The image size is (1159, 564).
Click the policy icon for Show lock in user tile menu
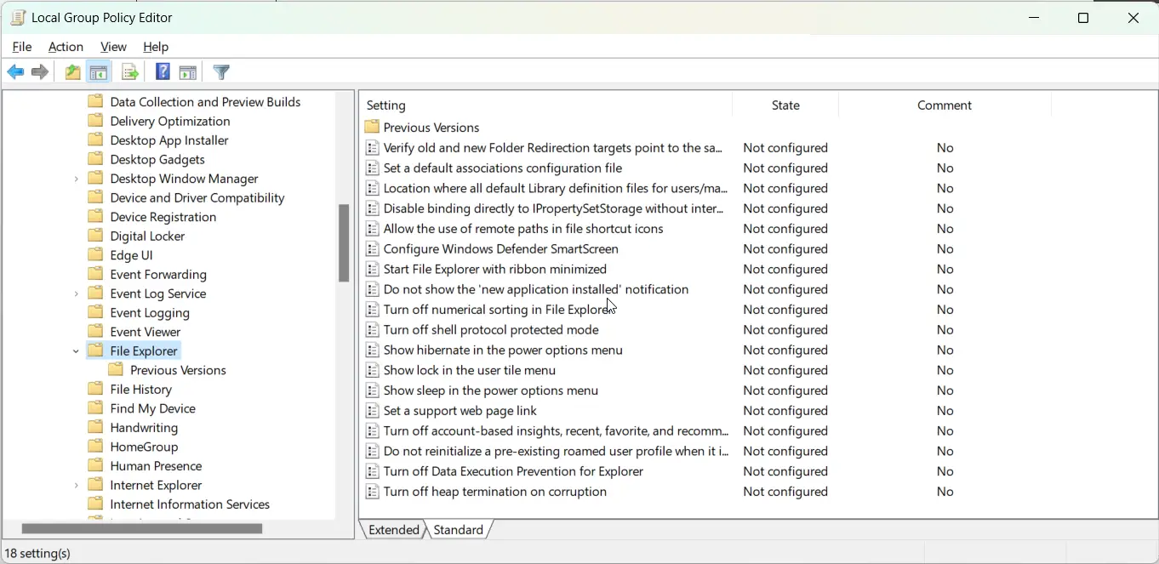[x=372, y=370]
